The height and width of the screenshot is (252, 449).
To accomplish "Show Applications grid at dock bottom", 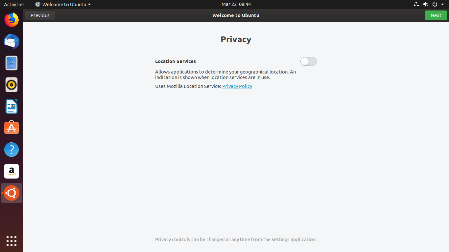I will [x=12, y=241].
